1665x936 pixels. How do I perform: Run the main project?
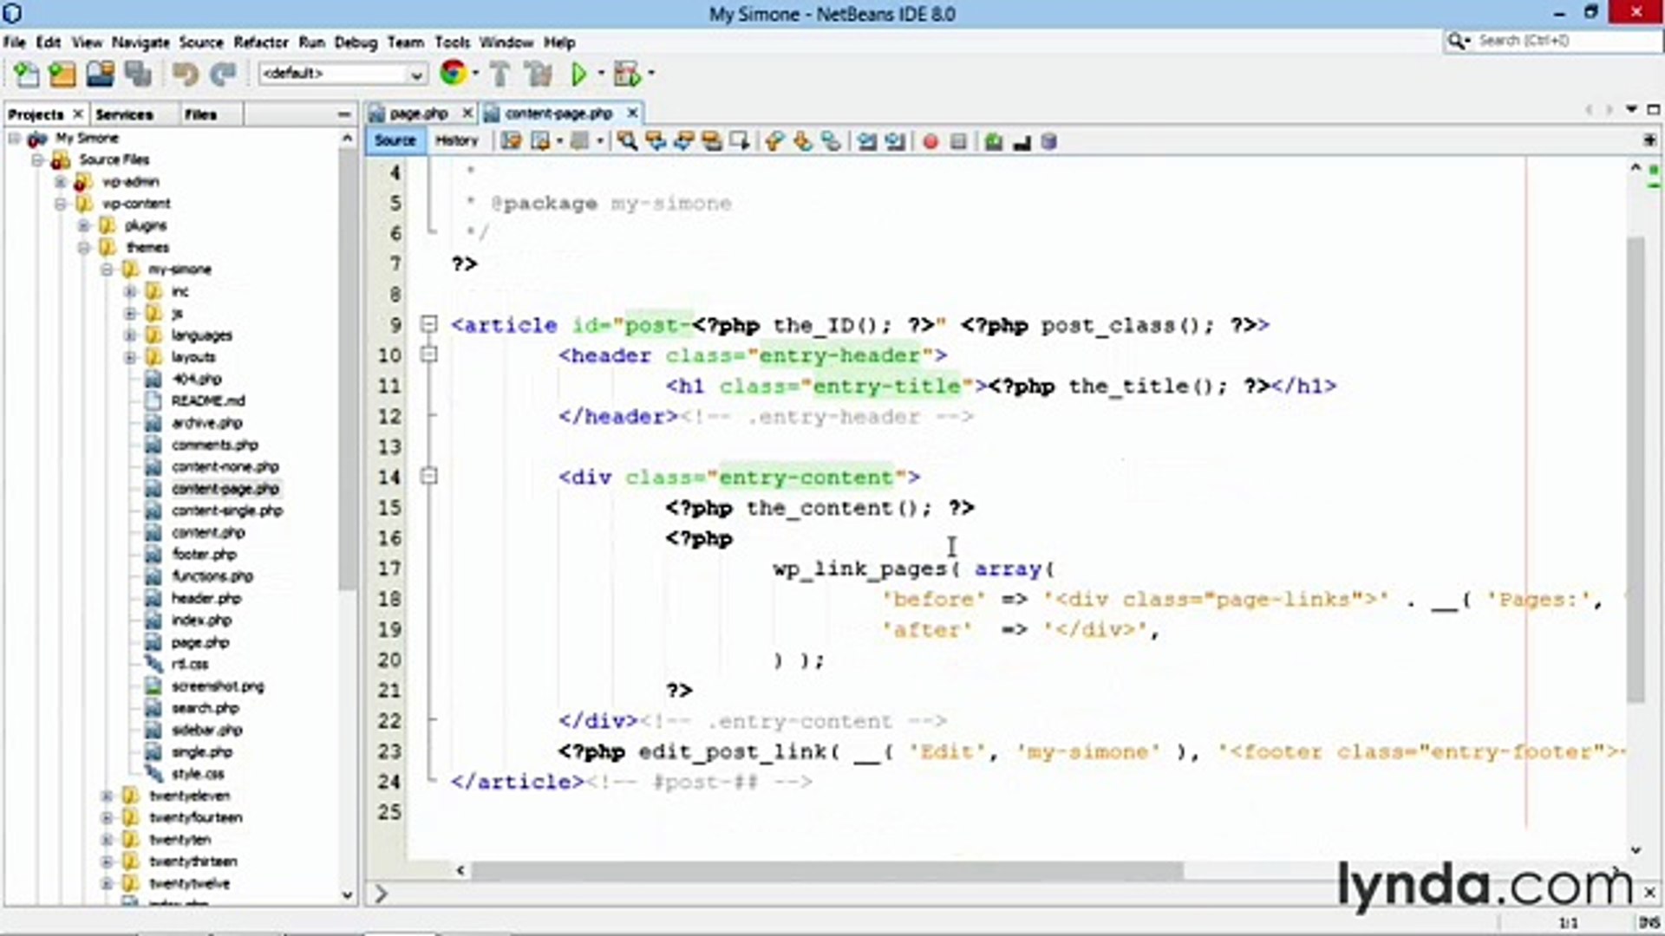point(578,74)
